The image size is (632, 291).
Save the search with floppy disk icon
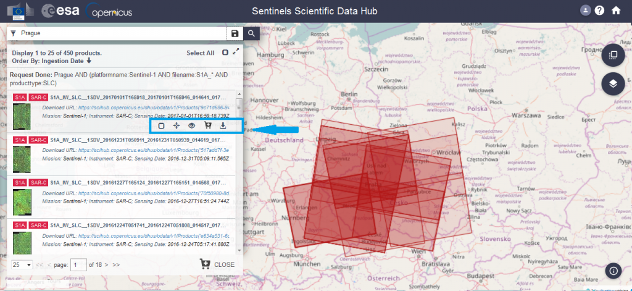click(x=235, y=33)
